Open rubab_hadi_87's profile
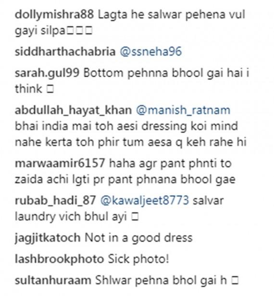274x296 pixels. (x=55, y=201)
